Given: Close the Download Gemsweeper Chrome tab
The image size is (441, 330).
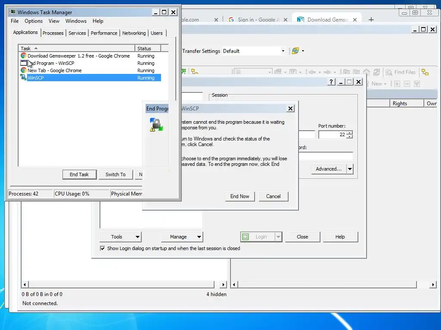Looking at the screenshot, I should pos(355,20).
